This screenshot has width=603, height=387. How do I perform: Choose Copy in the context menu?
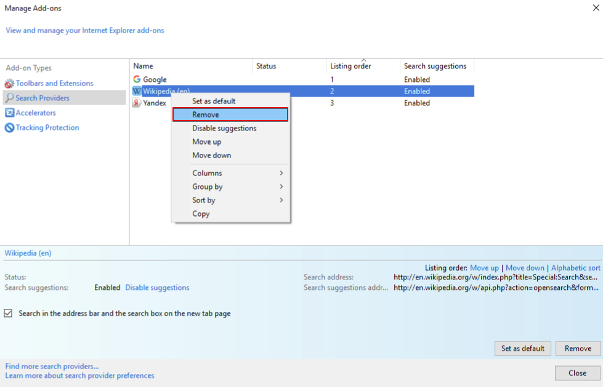[231, 213]
